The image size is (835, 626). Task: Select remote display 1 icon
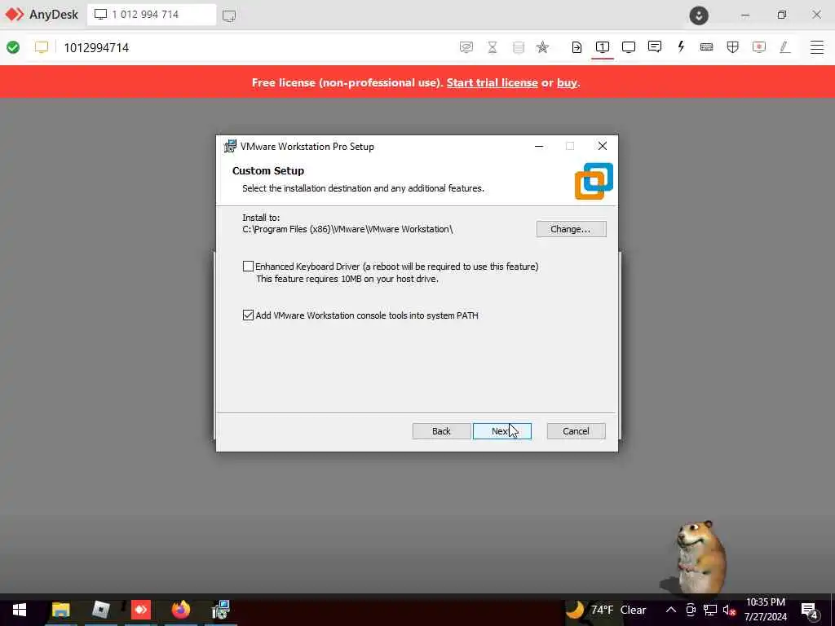point(603,46)
